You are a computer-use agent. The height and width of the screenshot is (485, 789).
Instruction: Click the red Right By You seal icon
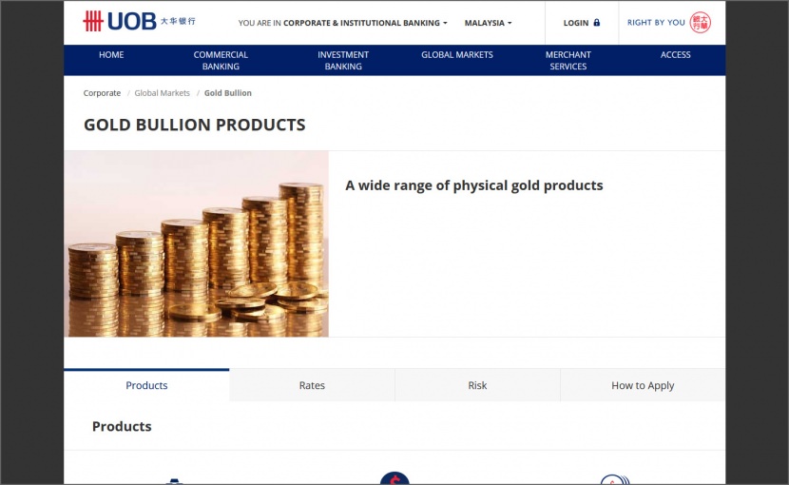tap(700, 23)
